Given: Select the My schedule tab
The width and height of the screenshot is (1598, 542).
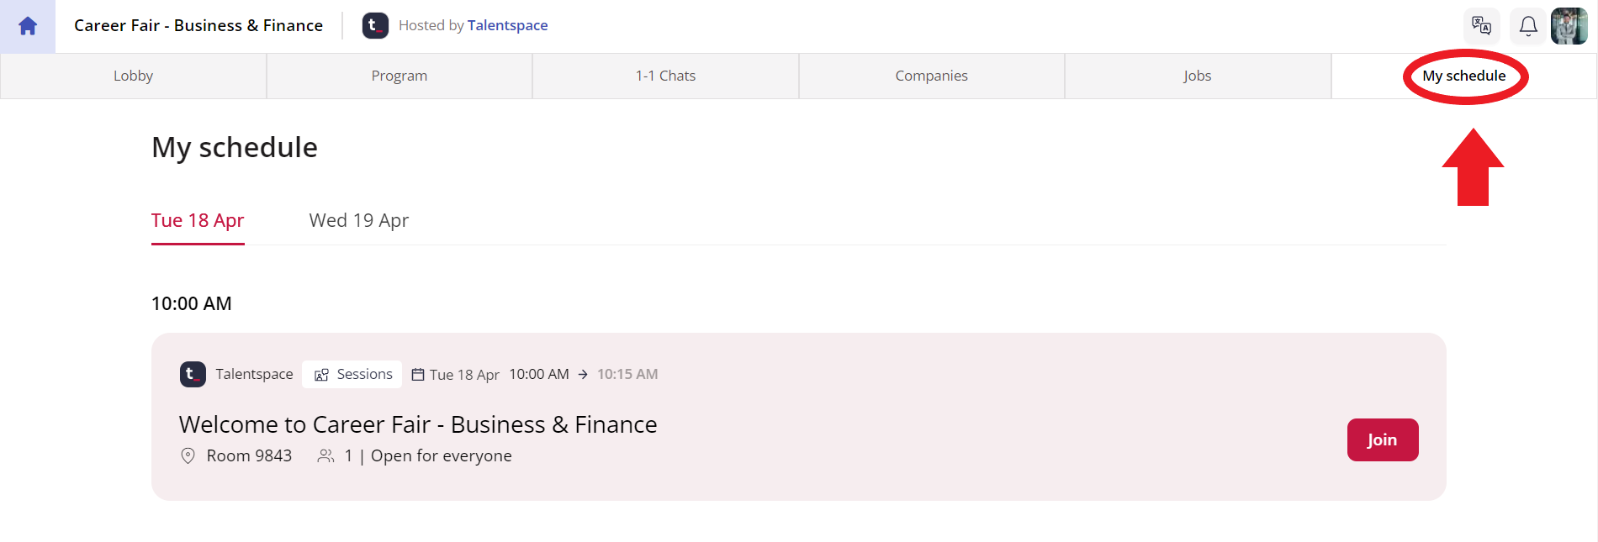Looking at the screenshot, I should tap(1464, 76).
